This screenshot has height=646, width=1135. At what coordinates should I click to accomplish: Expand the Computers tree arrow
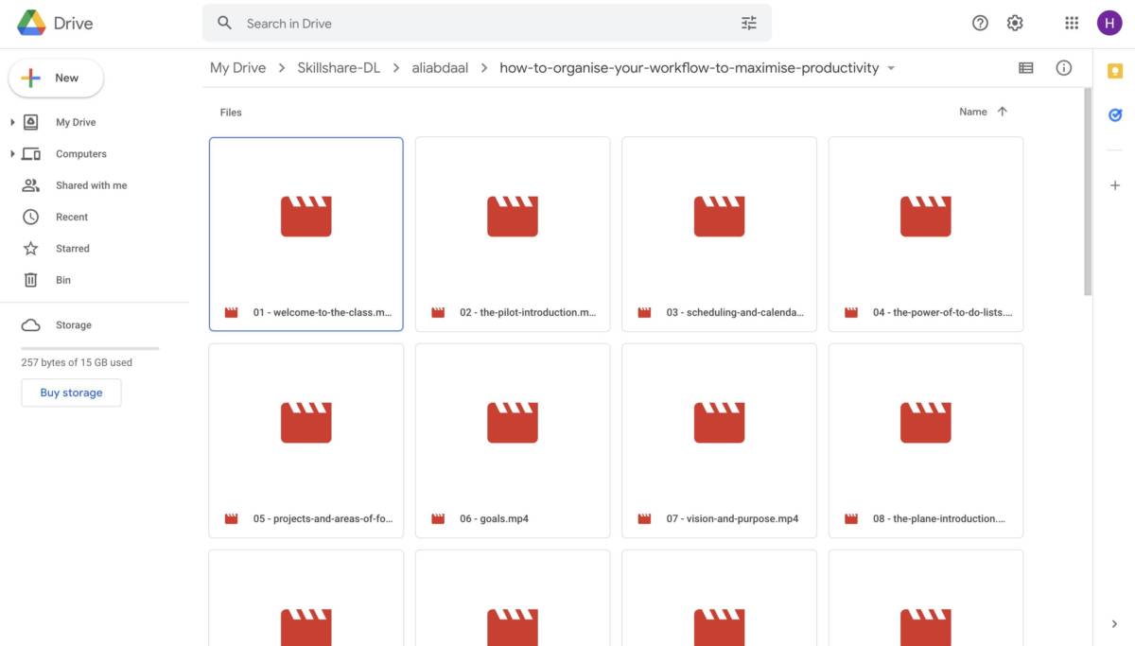pyautogui.click(x=12, y=153)
